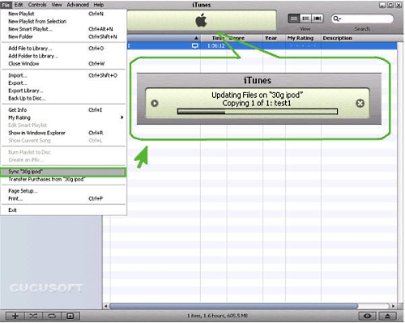The width and height of the screenshot is (405, 323).
Task: Toggle shuffle playback button
Action: pos(33,316)
